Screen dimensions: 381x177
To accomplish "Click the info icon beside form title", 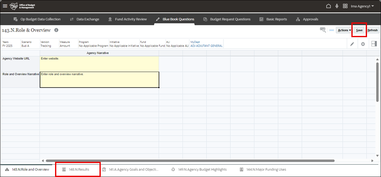I will click(56, 30).
